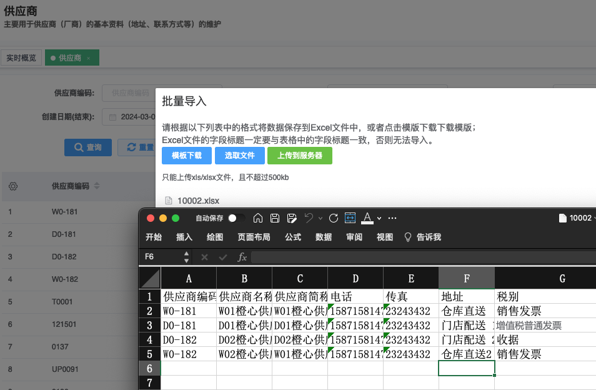Viewport: 596px width, 390px height.
Task: Click the green zoom button of Excel window
Action: point(176,218)
